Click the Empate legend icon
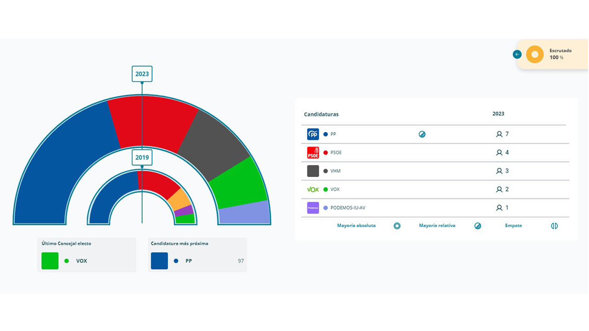Image resolution: width=589 pixels, height=331 pixels. click(554, 226)
